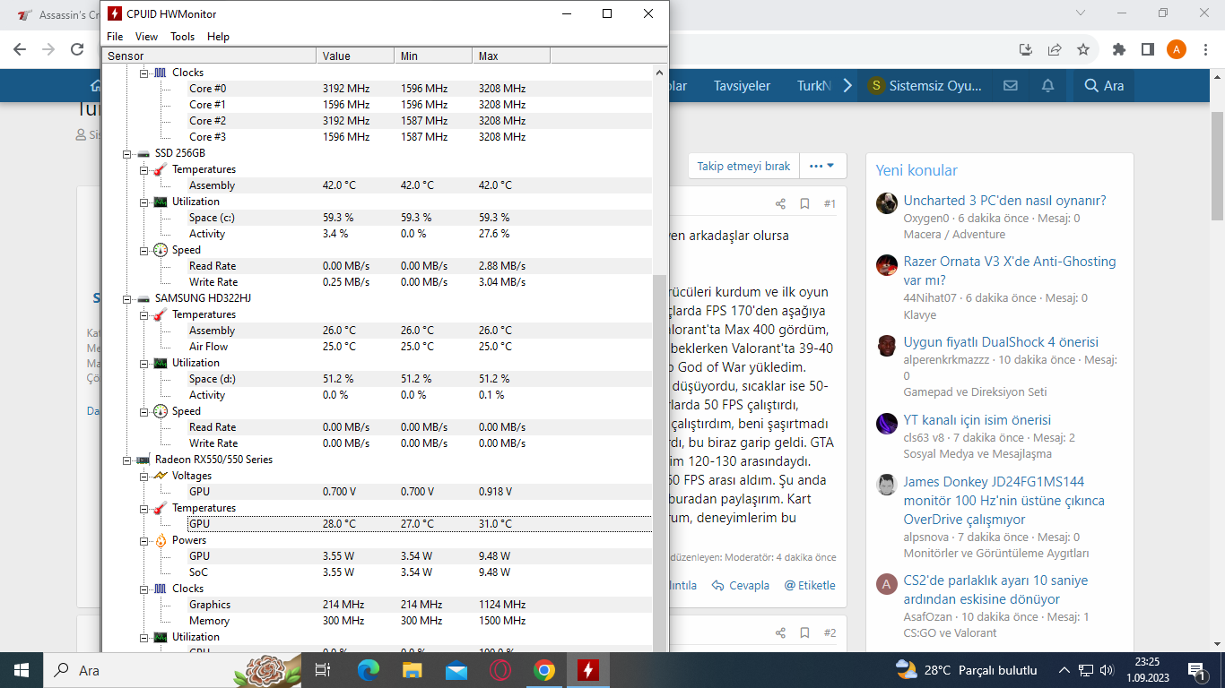Collapse the Radeon RX550/550 Series node
This screenshot has height=688, width=1225.
click(x=128, y=460)
